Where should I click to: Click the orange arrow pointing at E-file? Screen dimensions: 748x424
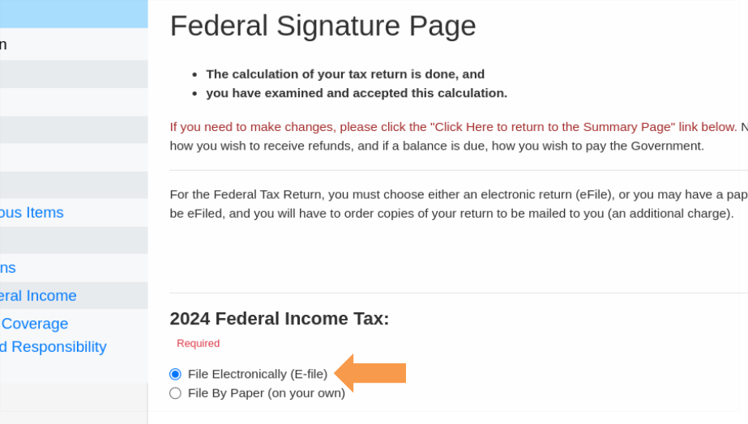tap(370, 373)
